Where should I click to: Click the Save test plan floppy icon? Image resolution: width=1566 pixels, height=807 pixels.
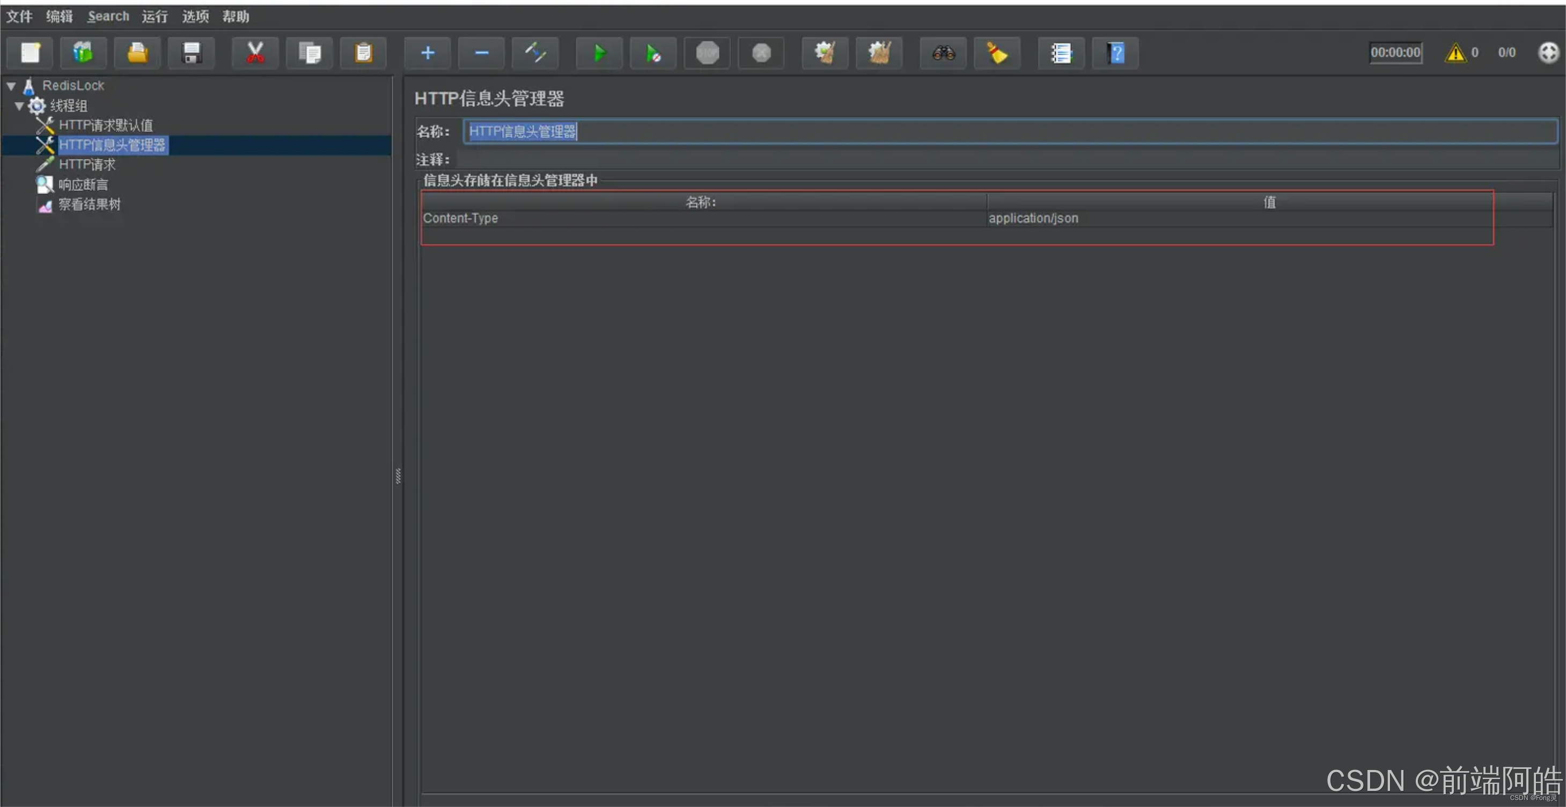[192, 54]
